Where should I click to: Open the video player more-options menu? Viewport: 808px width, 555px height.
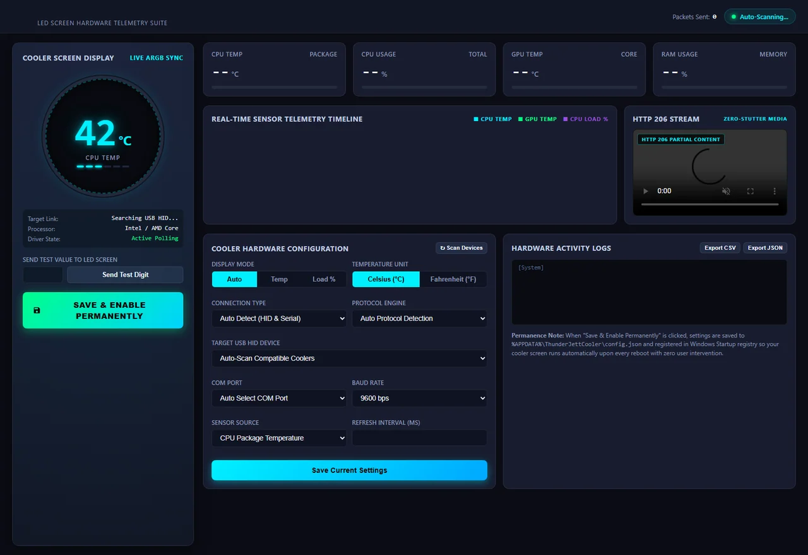click(x=775, y=191)
